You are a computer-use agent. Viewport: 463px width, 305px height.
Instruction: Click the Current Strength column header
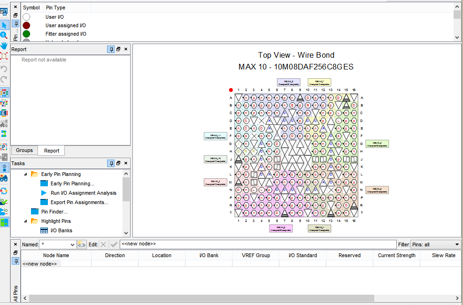[x=397, y=255]
